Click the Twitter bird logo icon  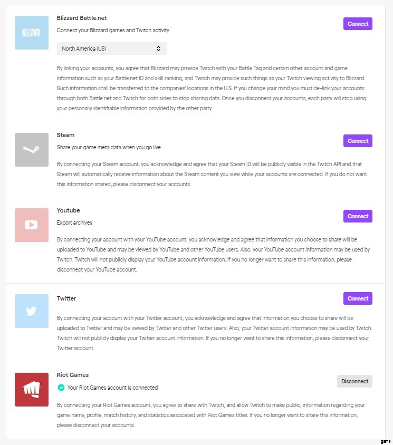(32, 311)
